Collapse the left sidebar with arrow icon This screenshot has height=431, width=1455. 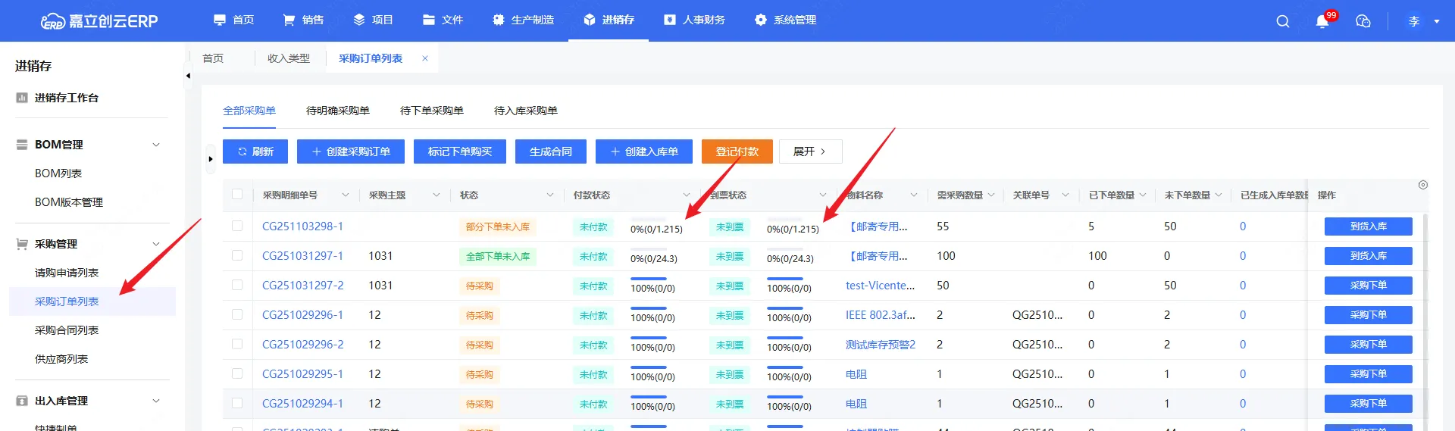click(x=188, y=76)
